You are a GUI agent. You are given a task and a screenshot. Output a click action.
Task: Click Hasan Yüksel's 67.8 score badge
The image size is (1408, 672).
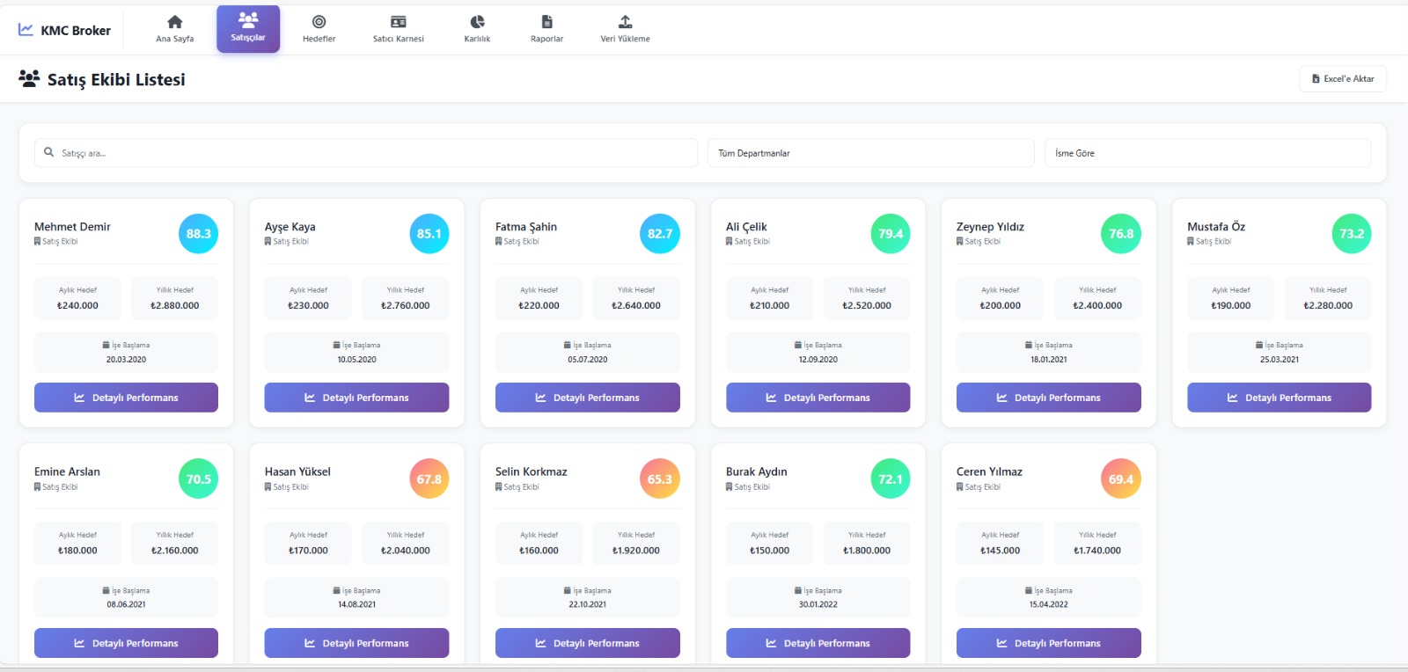pyautogui.click(x=429, y=479)
